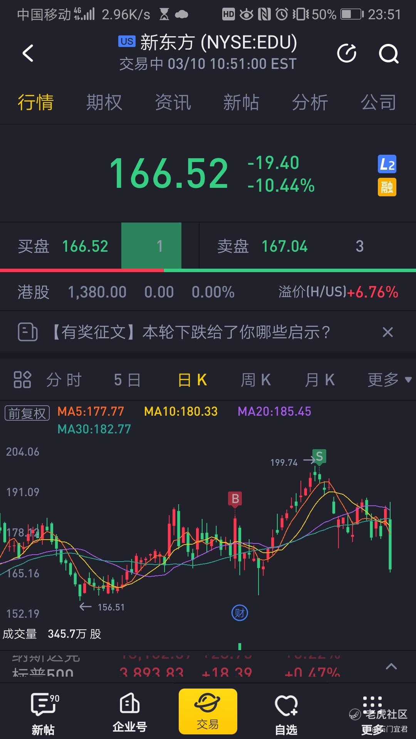The height and width of the screenshot is (739, 416).
Task: Toggle the 前复权 adjustment setting
Action: [27, 413]
